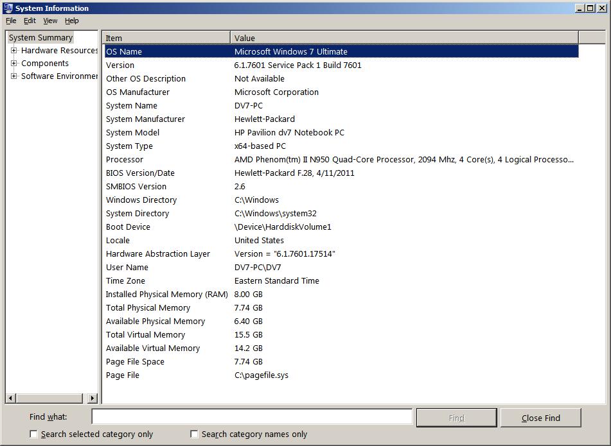
Task: Select the Version row
Action: point(342,65)
